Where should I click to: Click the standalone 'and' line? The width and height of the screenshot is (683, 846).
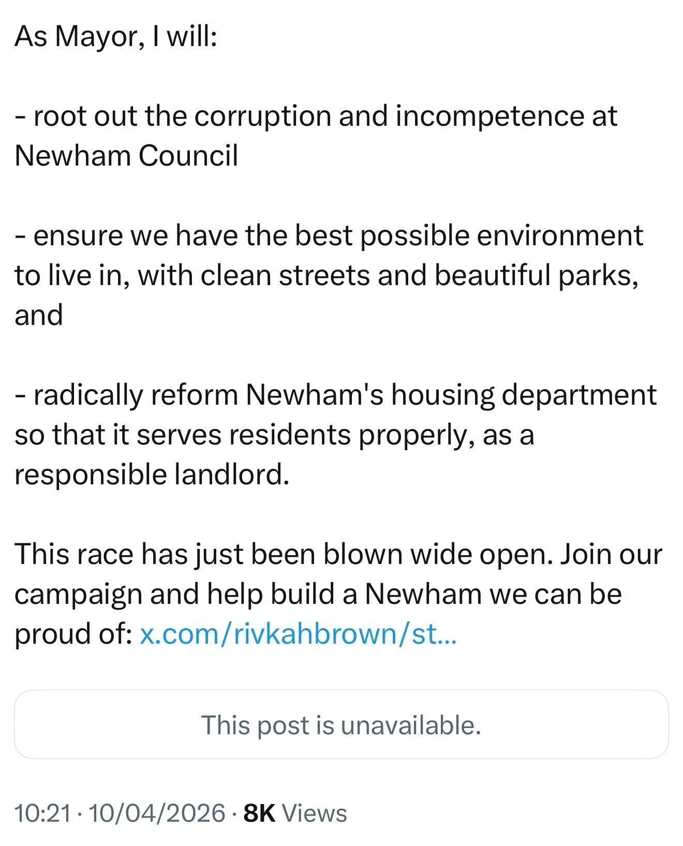[x=39, y=316]
